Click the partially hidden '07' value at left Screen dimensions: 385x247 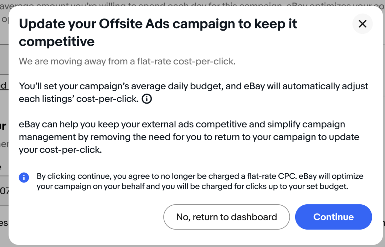(4, 191)
